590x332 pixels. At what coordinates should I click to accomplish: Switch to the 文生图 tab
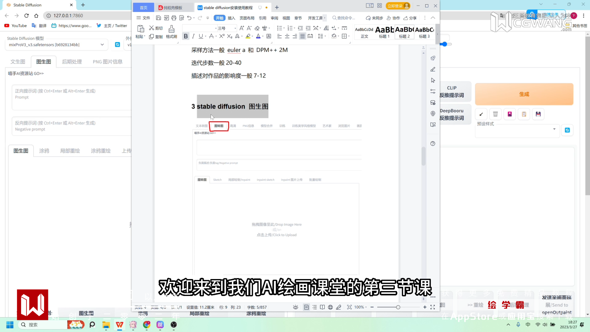tap(18, 61)
